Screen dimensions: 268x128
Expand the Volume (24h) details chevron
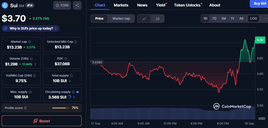tap(35, 64)
